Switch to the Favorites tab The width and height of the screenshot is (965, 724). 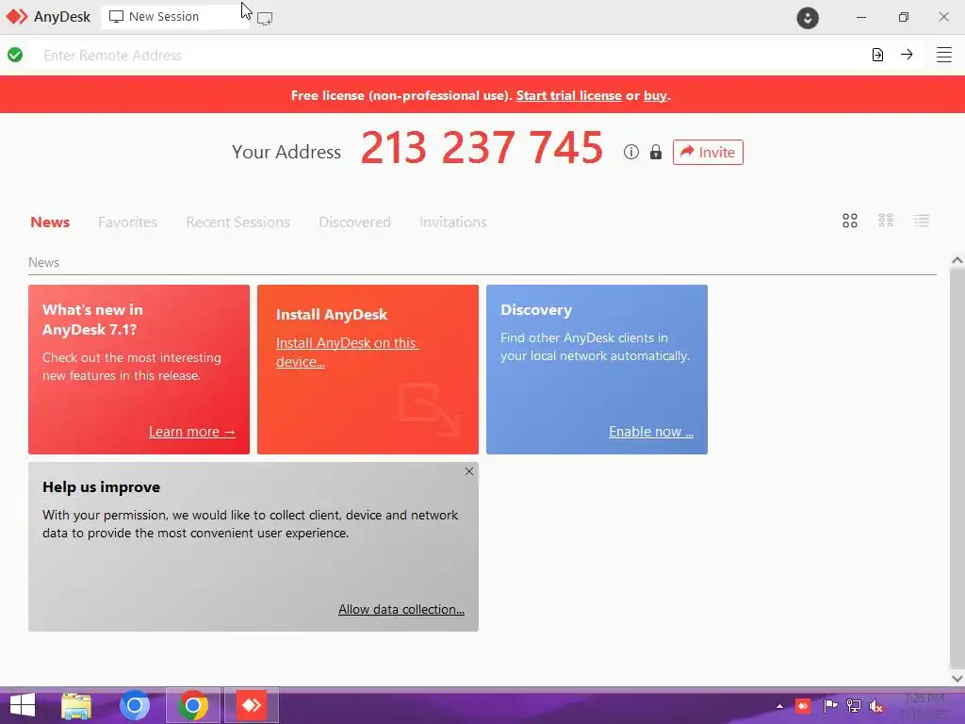tap(127, 222)
